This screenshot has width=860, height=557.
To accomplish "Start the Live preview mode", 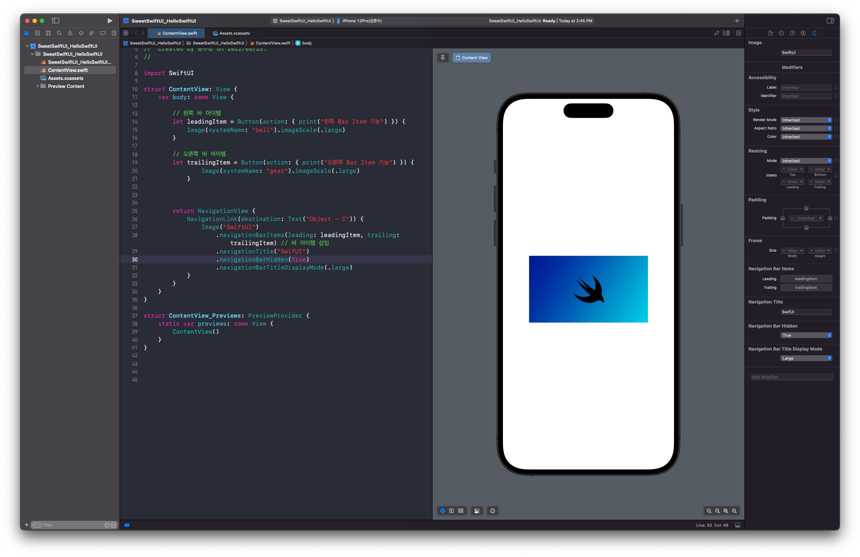I will tap(442, 511).
